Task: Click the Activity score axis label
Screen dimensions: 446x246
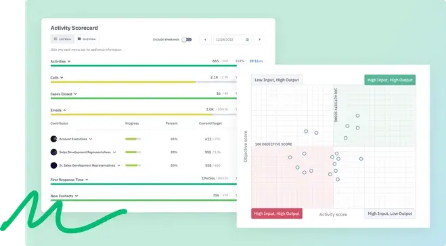Action: (333, 215)
